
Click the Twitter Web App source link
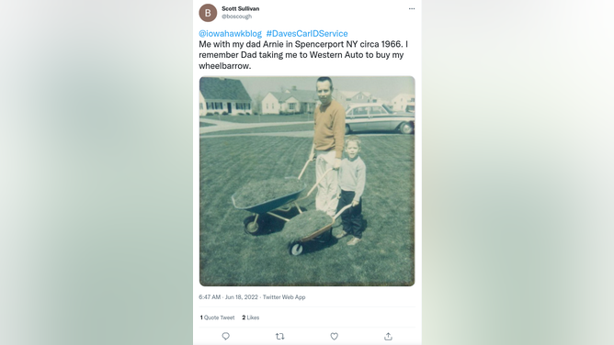point(284,297)
